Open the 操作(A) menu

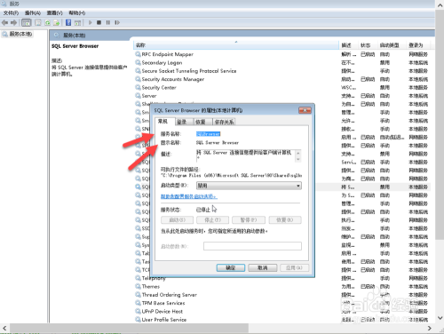33,13
